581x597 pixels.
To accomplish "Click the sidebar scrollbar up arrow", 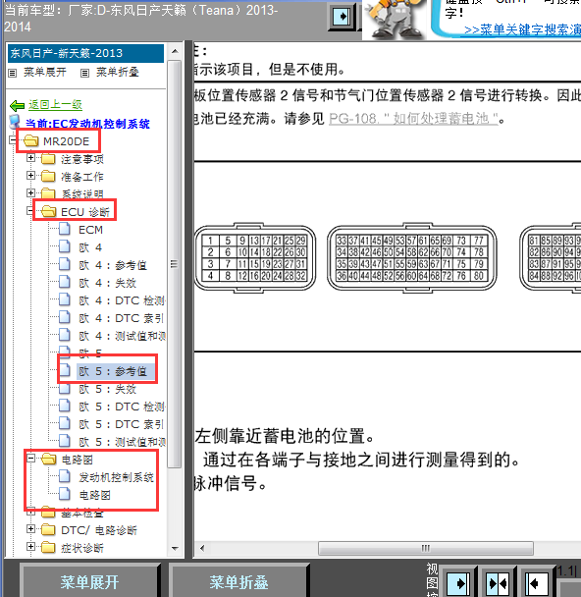I will [x=175, y=51].
